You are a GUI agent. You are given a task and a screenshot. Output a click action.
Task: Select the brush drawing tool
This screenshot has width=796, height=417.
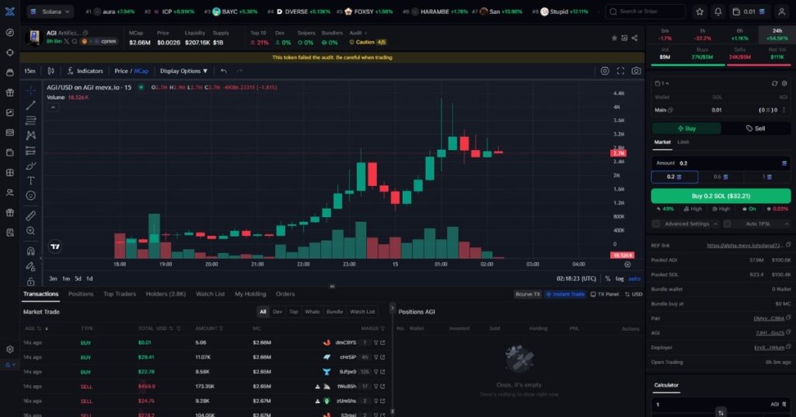click(x=31, y=166)
